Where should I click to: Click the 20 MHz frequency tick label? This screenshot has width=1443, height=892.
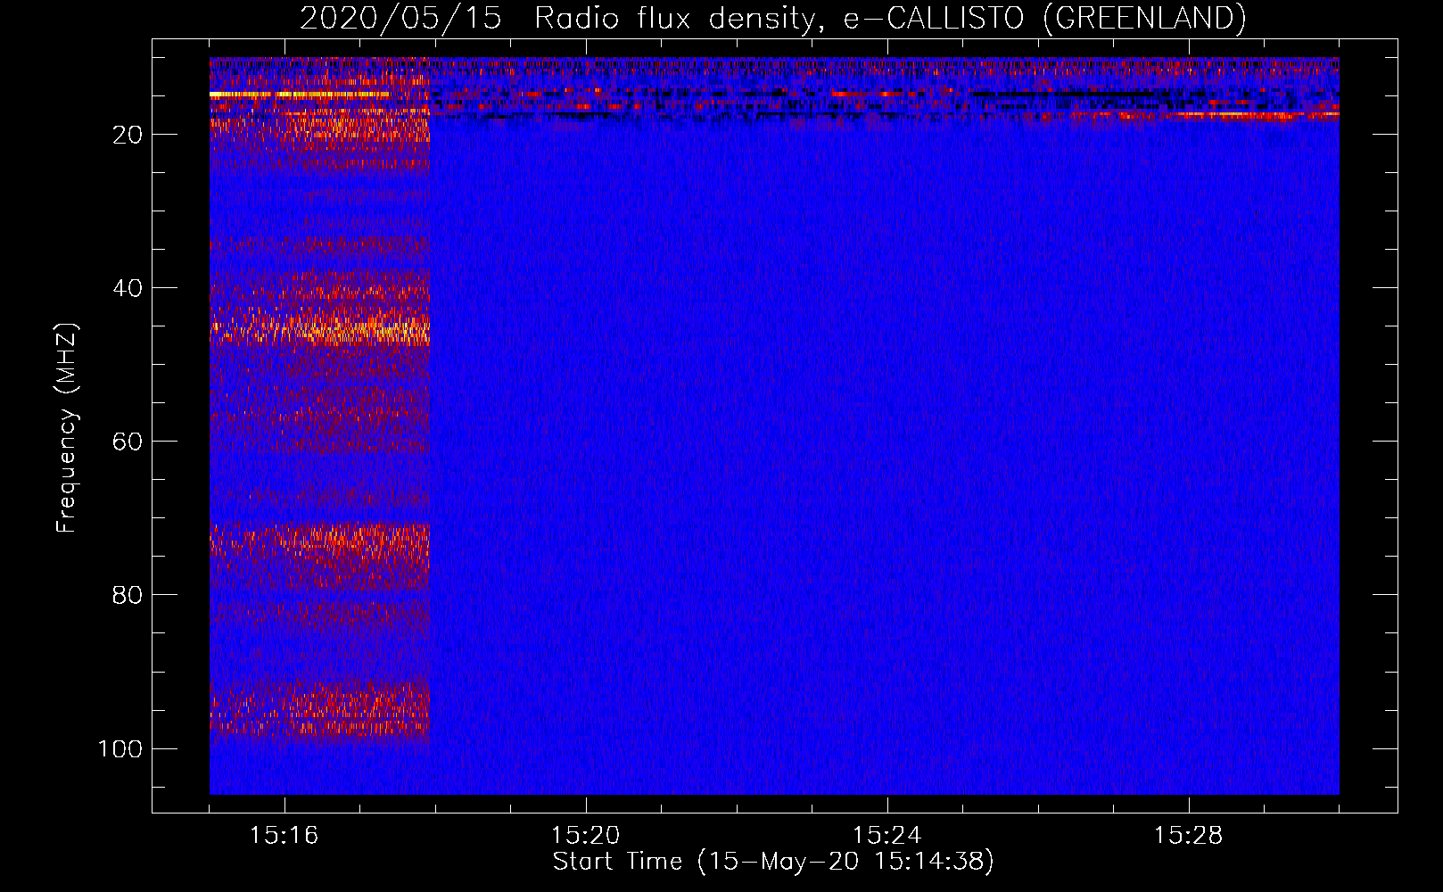[128, 135]
